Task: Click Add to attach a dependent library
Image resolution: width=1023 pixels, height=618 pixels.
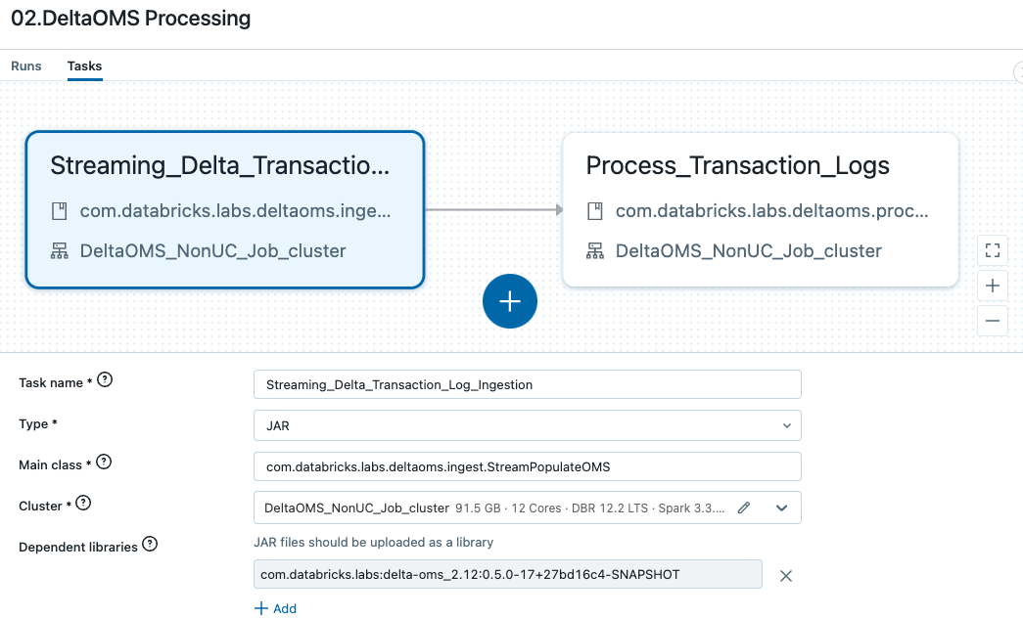Action: 275,608
